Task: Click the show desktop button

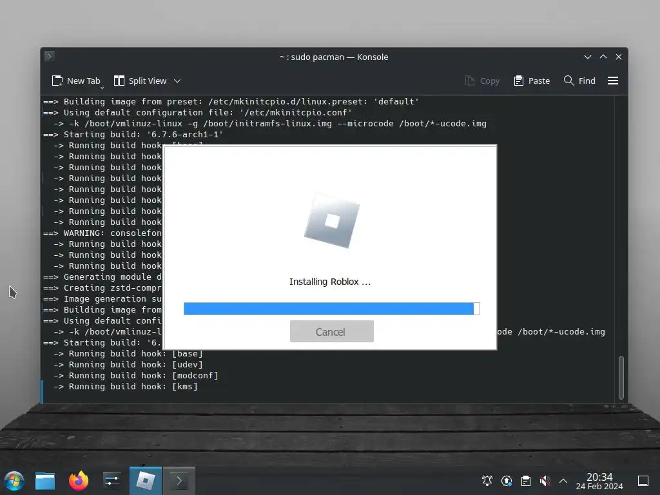Action: tap(643, 481)
